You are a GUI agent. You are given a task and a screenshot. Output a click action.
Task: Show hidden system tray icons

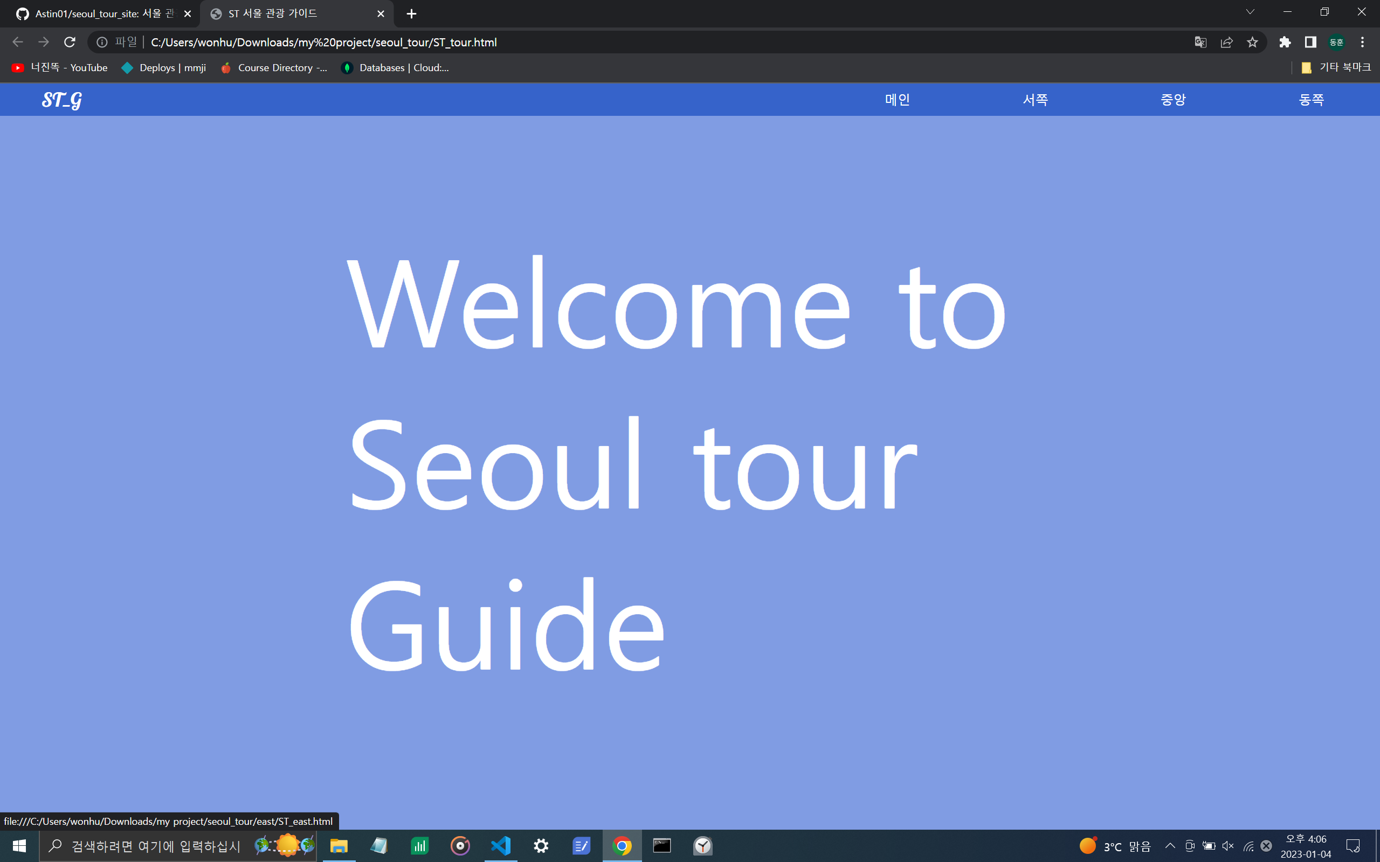pos(1170,845)
